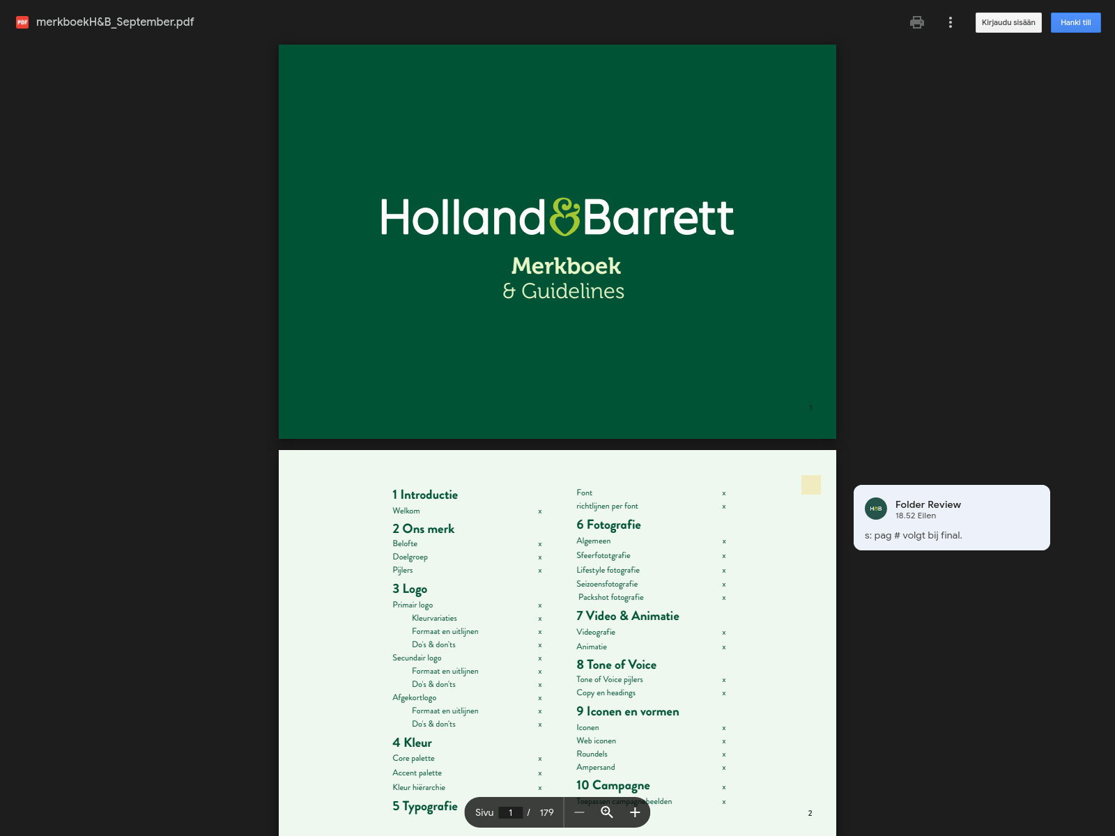Click the 'richtlijnen per font' entry

click(x=607, y=506)
